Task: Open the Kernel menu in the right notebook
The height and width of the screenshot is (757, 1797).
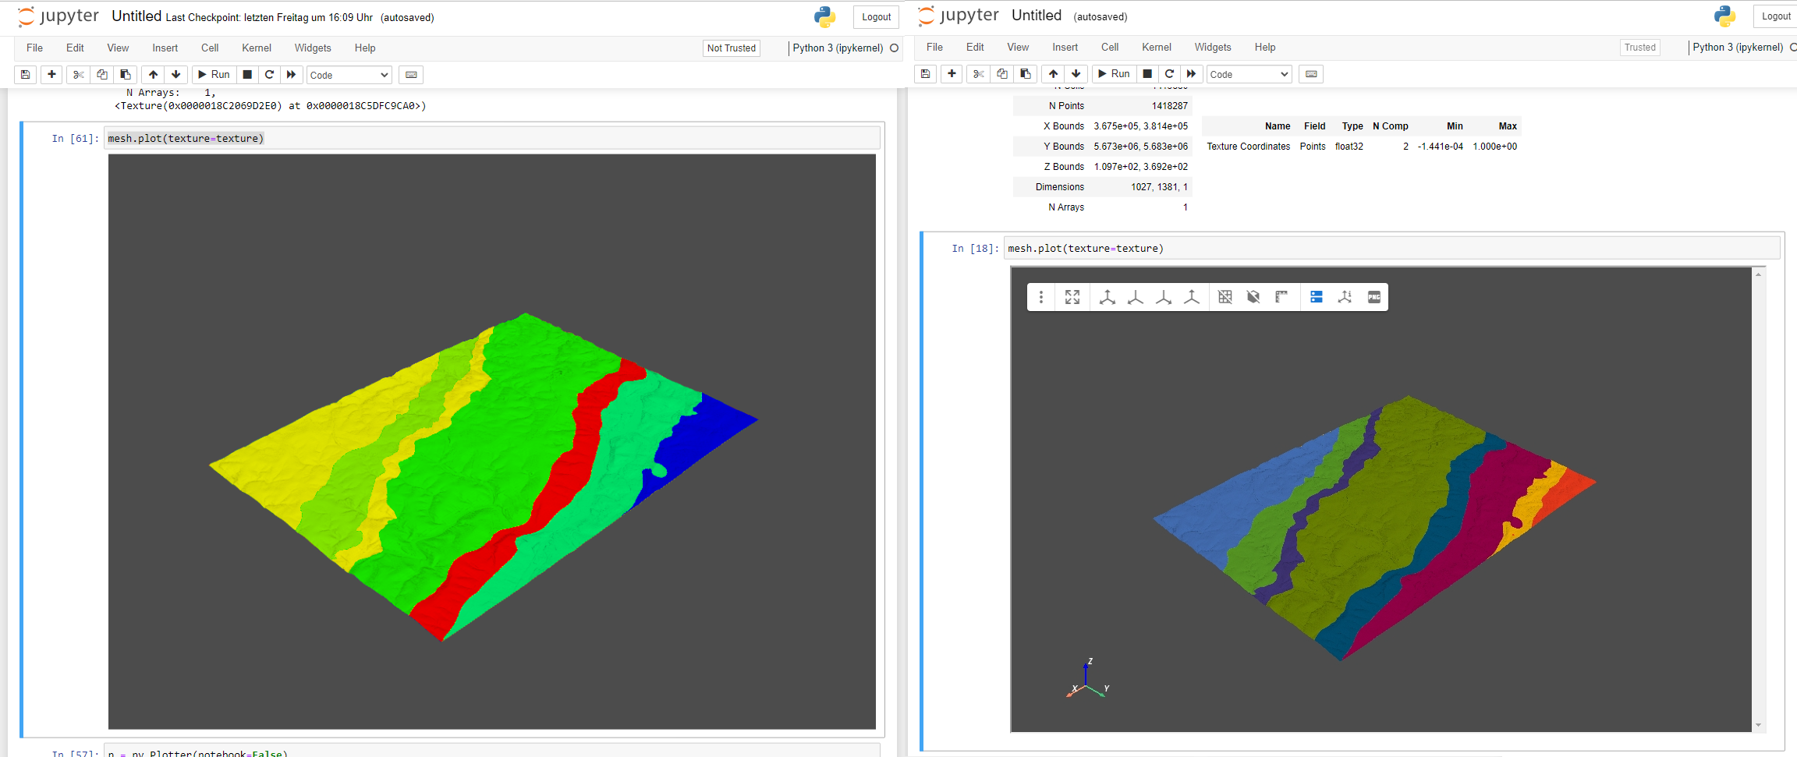Action: pyautogui.click(x=1157, y=48)
